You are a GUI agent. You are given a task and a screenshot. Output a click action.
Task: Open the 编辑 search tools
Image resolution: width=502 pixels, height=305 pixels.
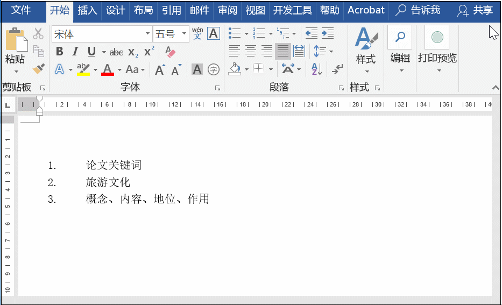click(x=400, y=49)
